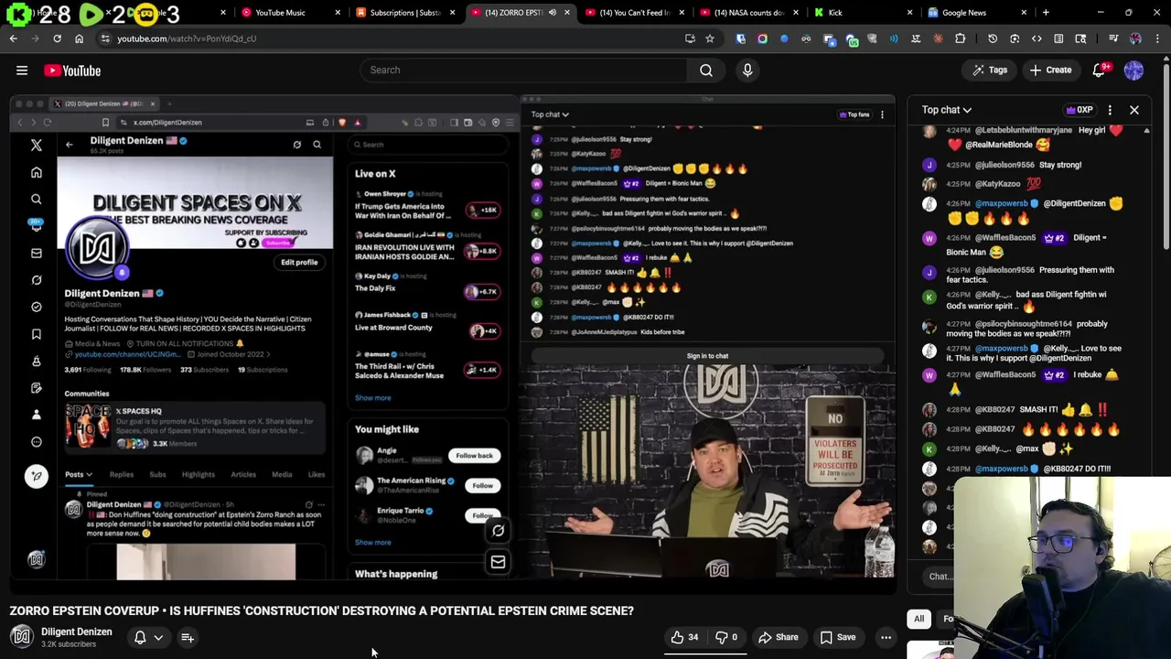
Task: Click the Chat message input field
Action: 940,576
